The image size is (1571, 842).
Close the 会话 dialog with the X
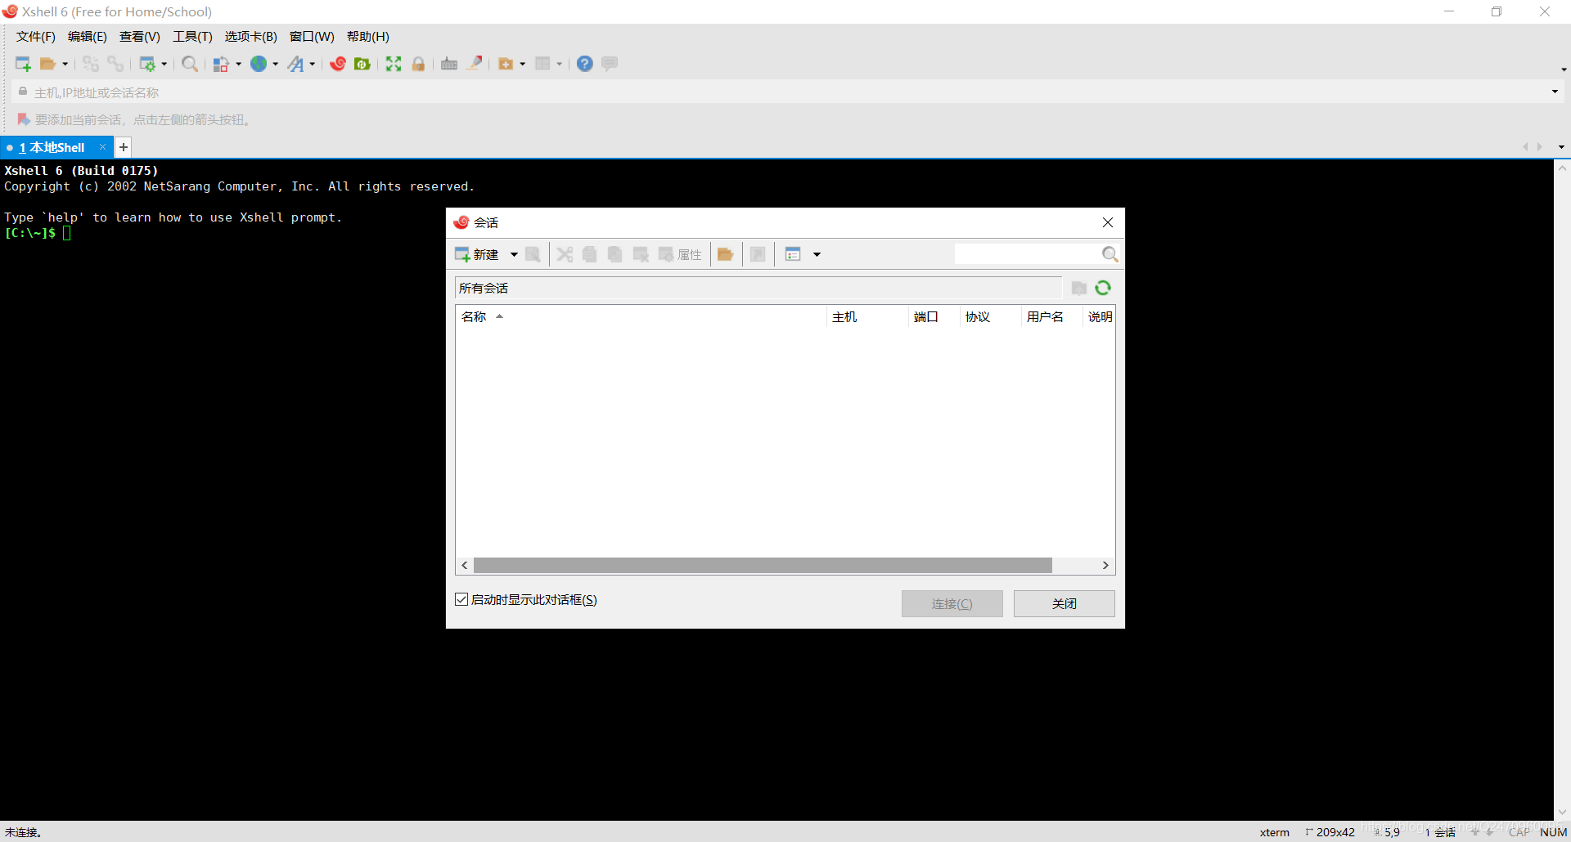click(1108, 222)
